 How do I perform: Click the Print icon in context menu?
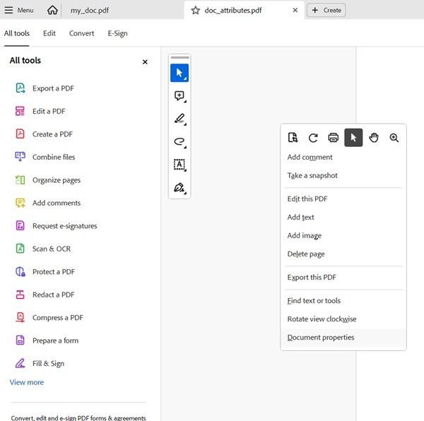(x=333, y=138)
